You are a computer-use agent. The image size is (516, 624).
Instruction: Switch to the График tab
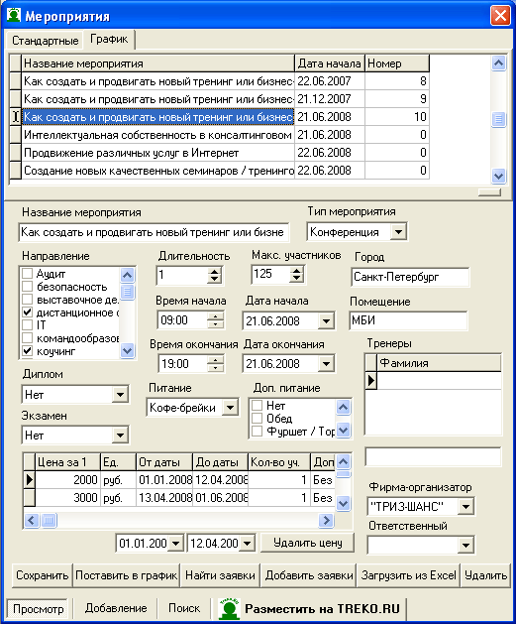pos(109,39)
